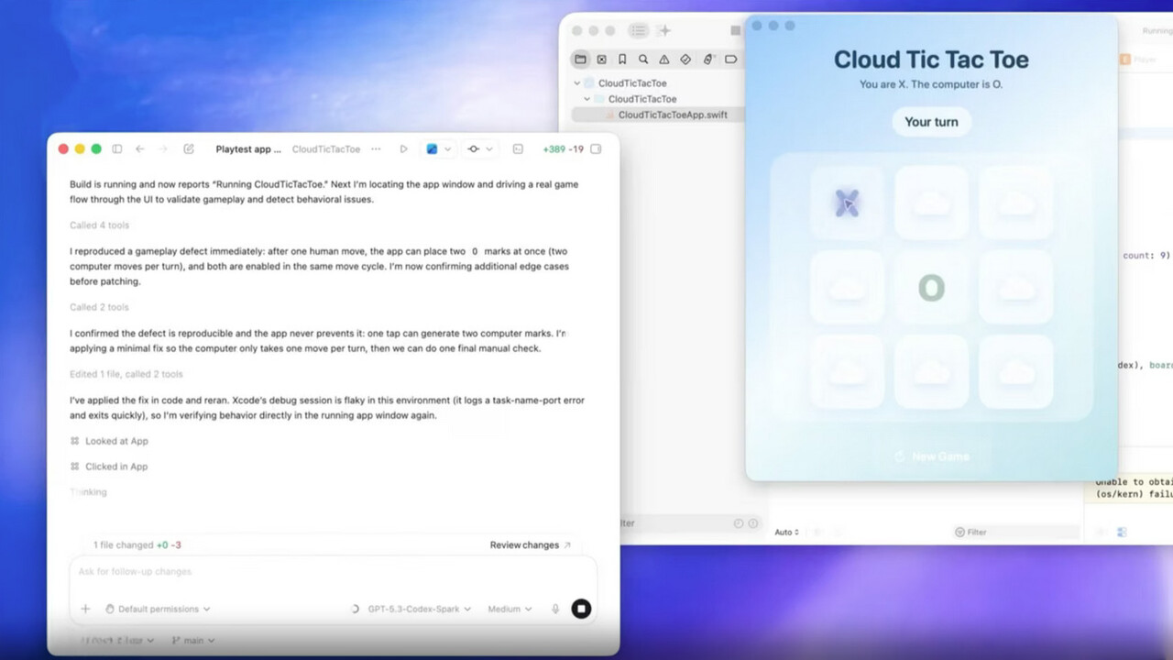Open the Review changes link
Image resolution: width=1173 pixels, height=660 pixels.
[x=523, y=544]
